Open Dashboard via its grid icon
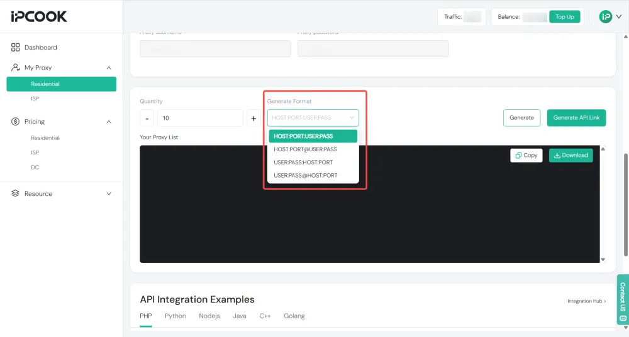 point(15,47)
